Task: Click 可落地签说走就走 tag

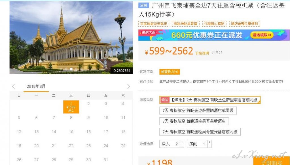Action: (x=154, y=24)
